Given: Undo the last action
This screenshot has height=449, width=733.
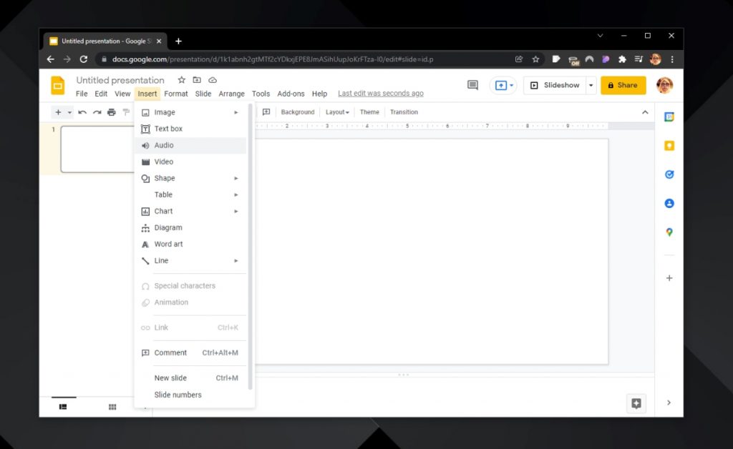Looking at the screenshot, I should click(82, 112).
